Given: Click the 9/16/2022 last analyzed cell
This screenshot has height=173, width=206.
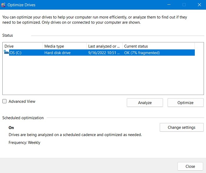Looking at the screenshot, I should point(104,53).
